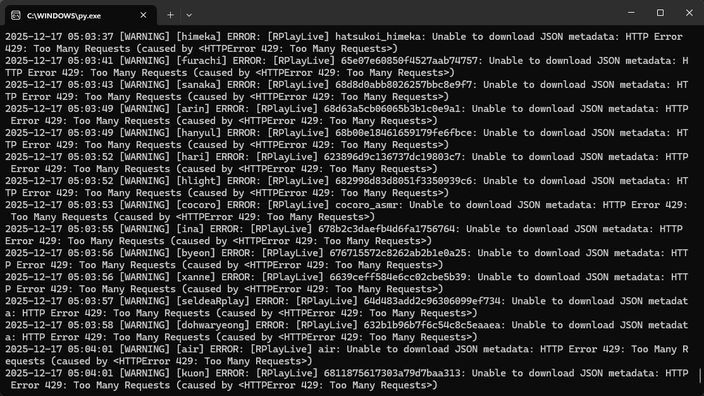This screenshot has height=396, width=704.
Task: Click the [byeon] log tag
Action: pyautogui.click(x=196, y=253)
